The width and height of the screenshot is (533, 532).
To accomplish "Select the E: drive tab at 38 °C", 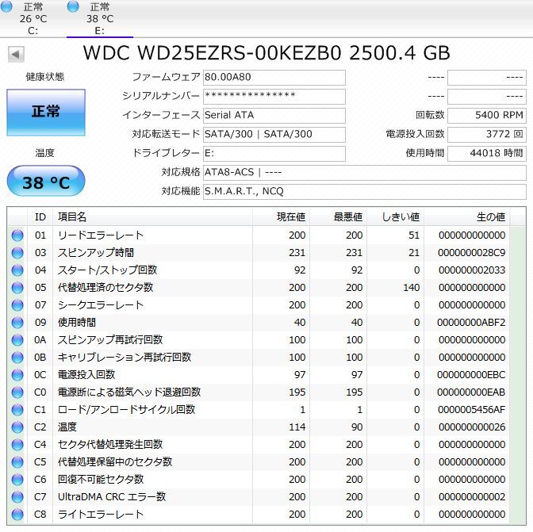I will click(x=100, y=19).
